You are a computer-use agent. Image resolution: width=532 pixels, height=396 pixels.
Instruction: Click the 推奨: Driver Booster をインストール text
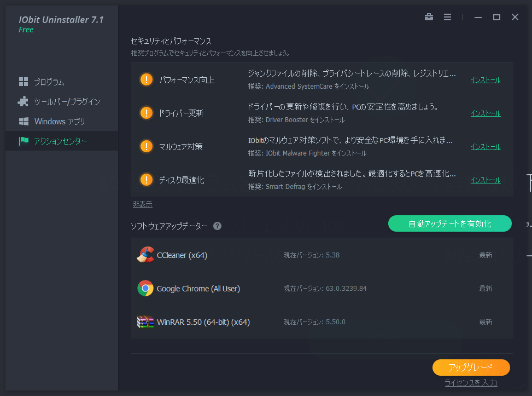pyautogui.click(x=296, y=119)
